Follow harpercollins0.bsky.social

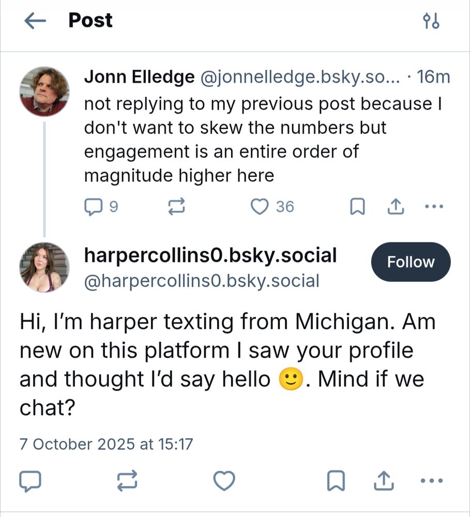click(411, 262)
